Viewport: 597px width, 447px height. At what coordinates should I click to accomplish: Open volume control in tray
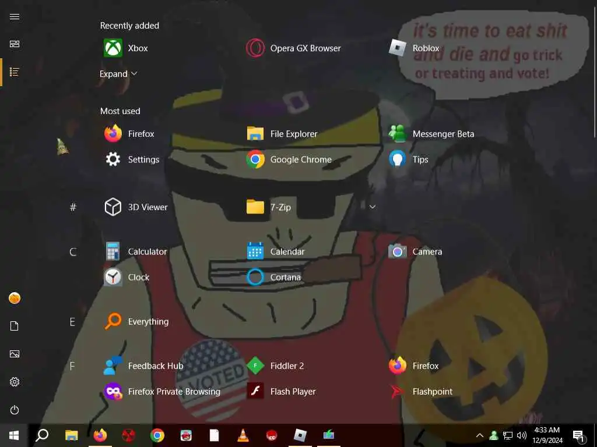522,435
